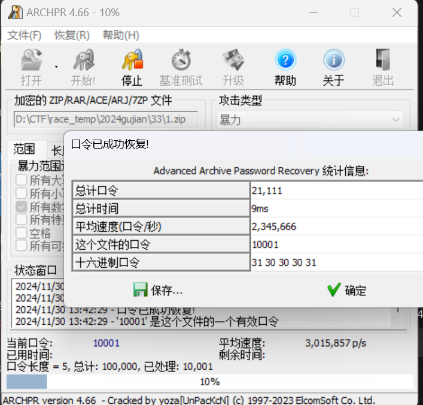Viewport: 423px width, 405px height.
Task: Click the ARCHPR version status bar text
Action: point(189,400)
